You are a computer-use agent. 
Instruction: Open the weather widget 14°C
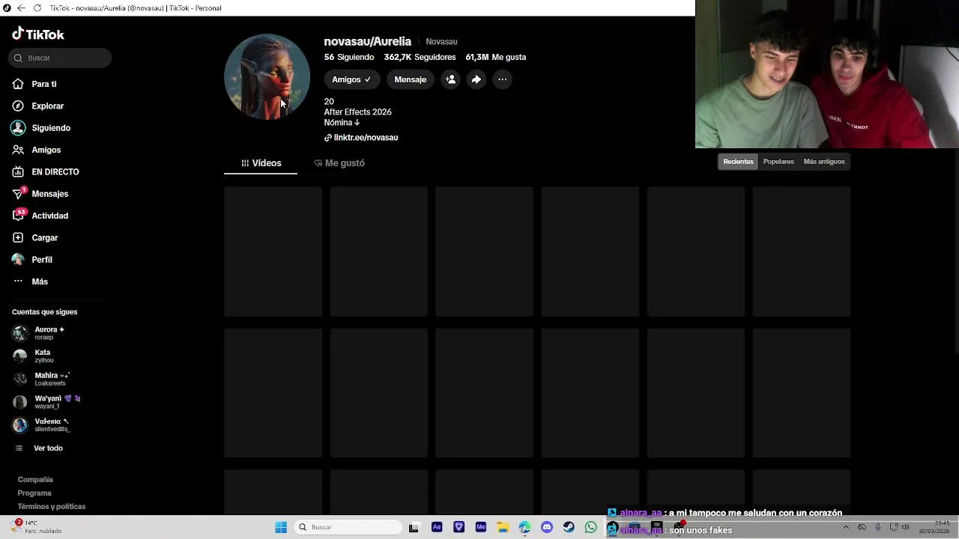pos(36,527)
